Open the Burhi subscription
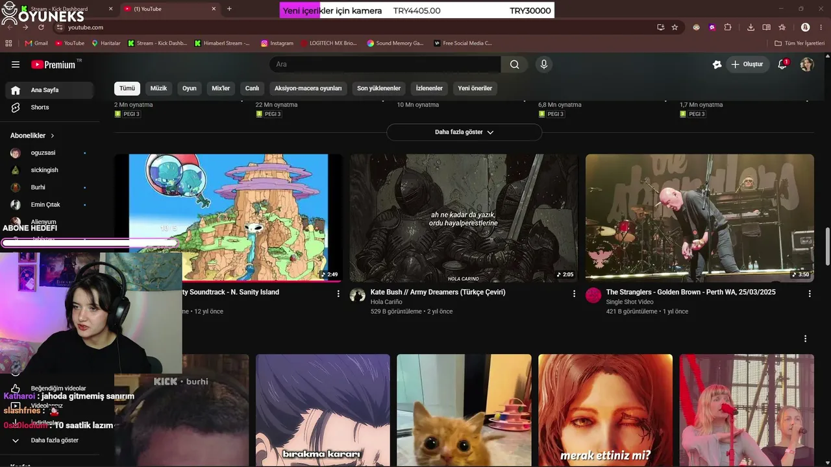Viewport: 831px width, 467px height. coord(49,187)
